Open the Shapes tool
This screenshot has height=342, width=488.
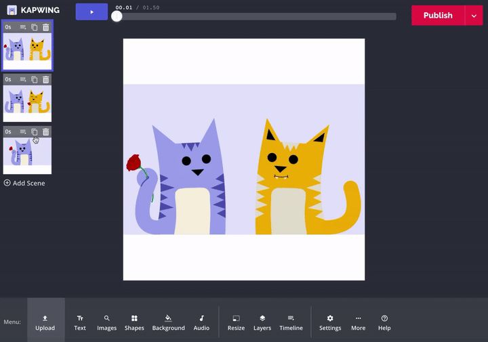(134, 322)
